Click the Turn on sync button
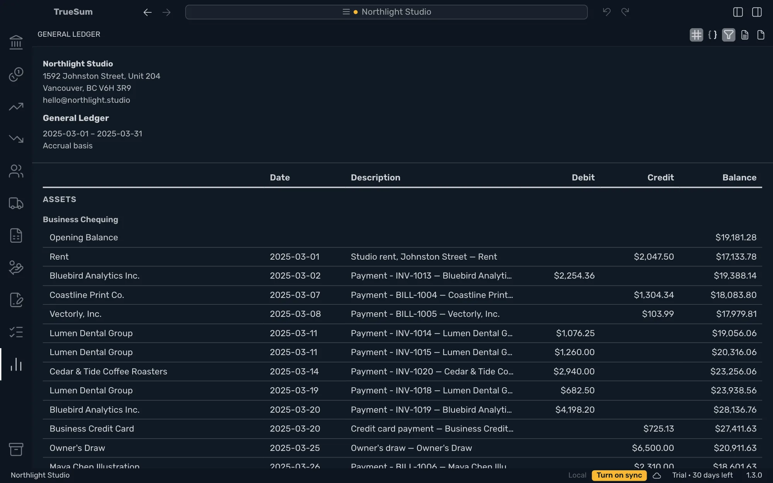This screenshot has height=483, width=773. pos(619,475)
